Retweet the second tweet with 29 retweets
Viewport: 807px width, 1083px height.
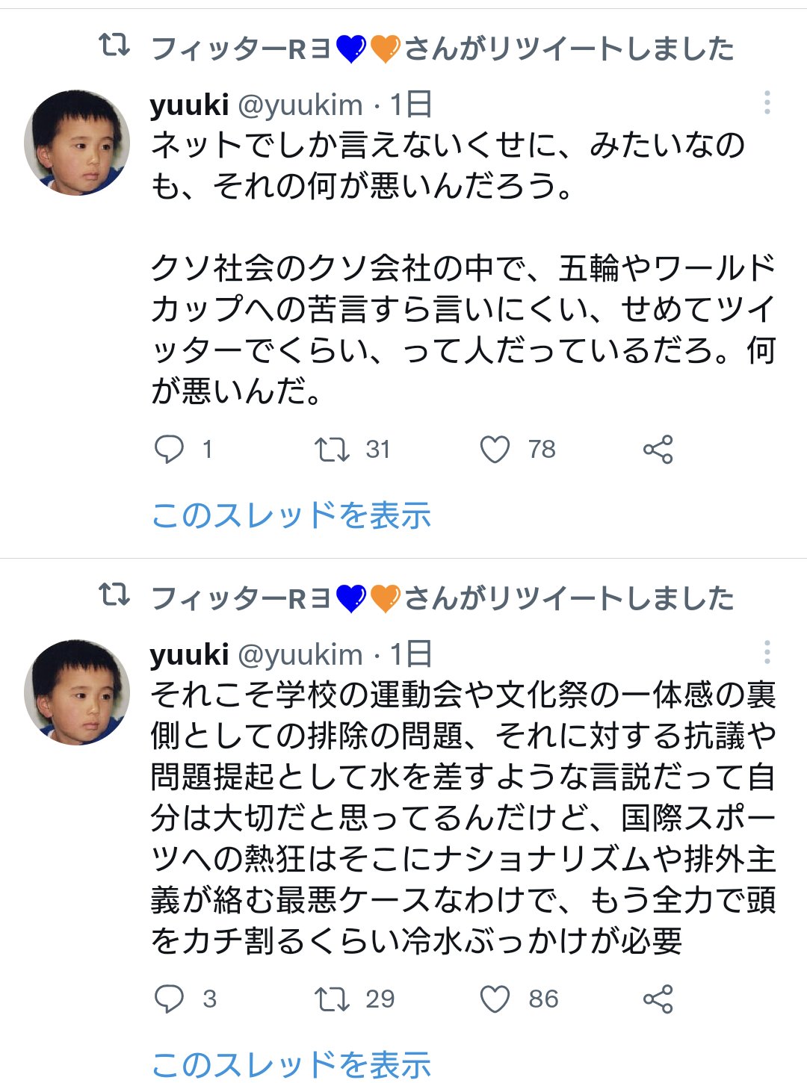pyautogui.click(x=332, y=999)
